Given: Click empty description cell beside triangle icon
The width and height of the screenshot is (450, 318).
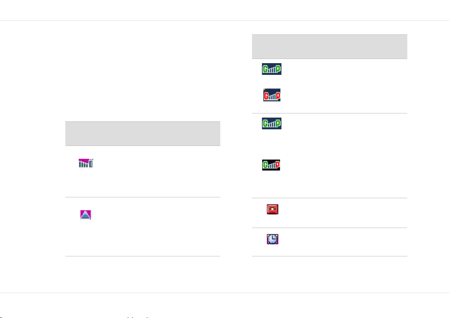Looking at the screenshot, I should [161, 226].
